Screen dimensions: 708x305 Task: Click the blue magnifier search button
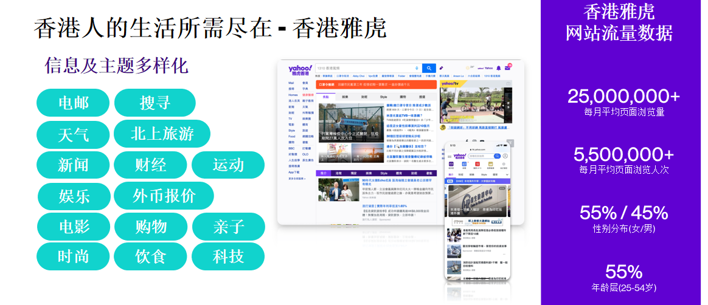click(x=429, y=68)
